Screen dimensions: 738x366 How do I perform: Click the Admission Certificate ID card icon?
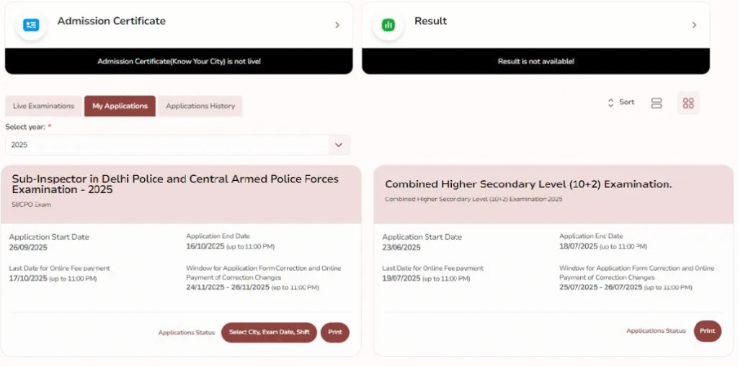pos(31,24)
